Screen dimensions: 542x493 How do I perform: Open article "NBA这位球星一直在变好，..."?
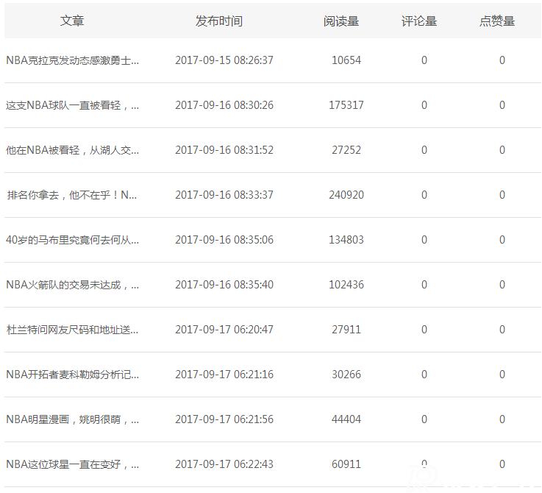73,464
